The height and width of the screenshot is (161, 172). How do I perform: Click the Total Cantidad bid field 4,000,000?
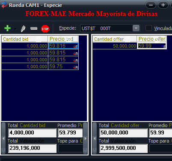coord(33,133)
